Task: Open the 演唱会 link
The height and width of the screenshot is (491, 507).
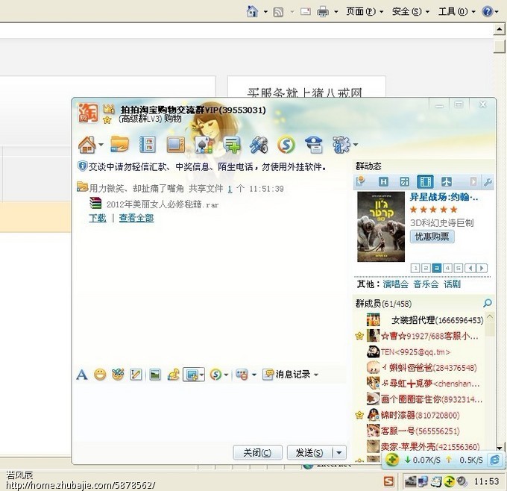Action: coord(396,284)
